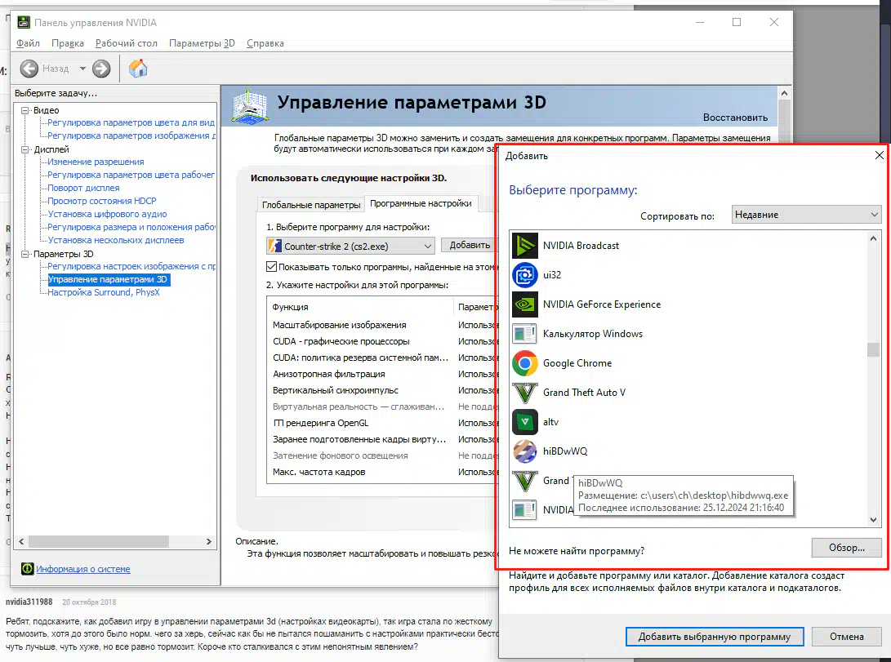The image size is (891, 662).
Task: Select the Калькулятор Windows icon
Action: [524, 334]
